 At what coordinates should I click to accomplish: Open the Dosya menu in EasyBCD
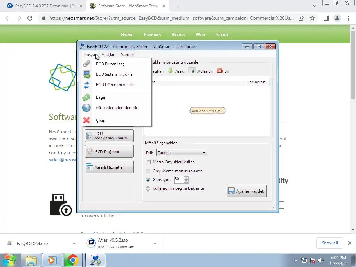(x=90, y=55)
